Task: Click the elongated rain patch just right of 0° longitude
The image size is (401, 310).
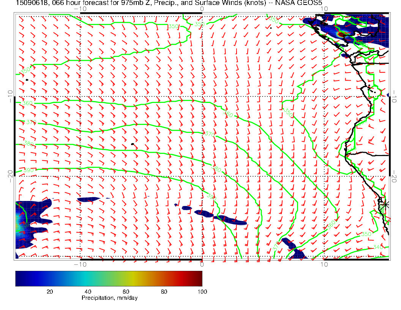Action: [230, 219]
